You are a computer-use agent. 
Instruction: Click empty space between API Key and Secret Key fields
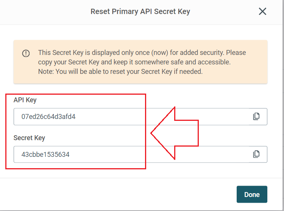140,130
